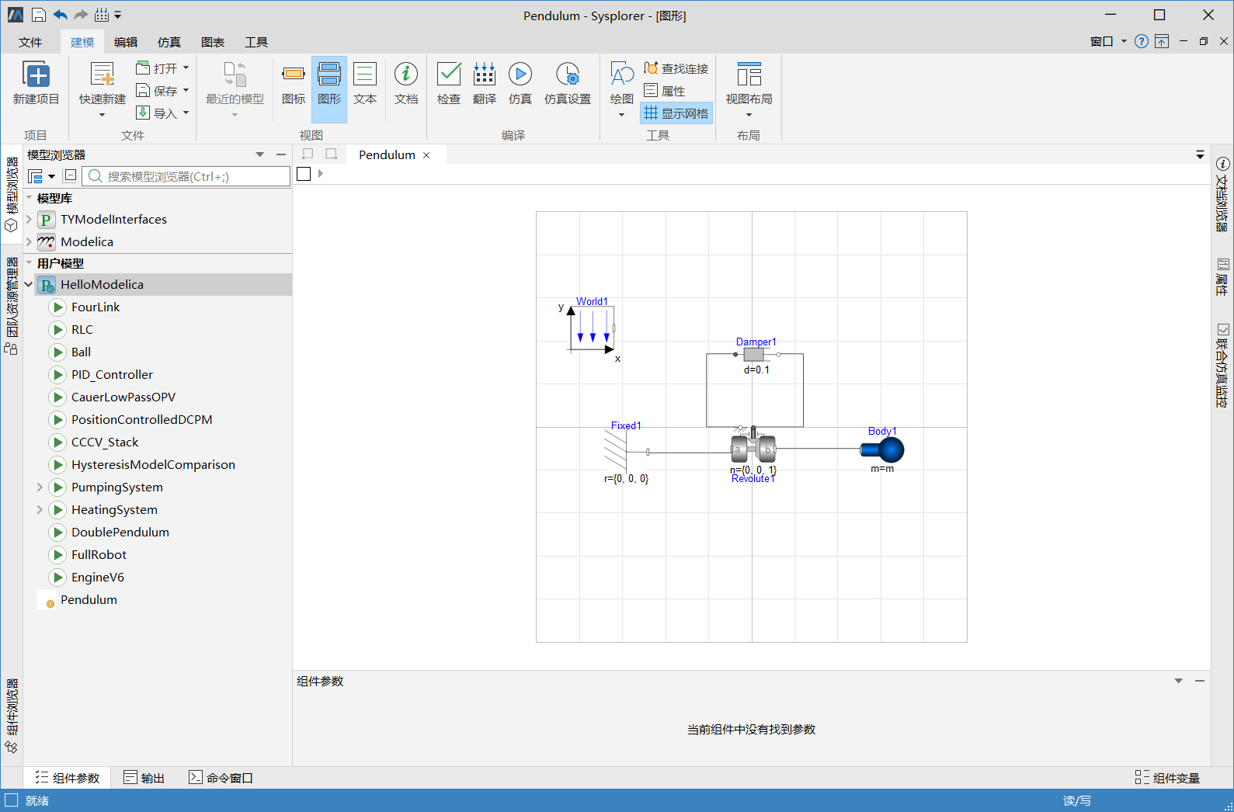Image resolution: width=1234 pixels, height=812 pixels.
Task: Expand the TYModelInterfaces library node
Action: click(x=29, y=219)
